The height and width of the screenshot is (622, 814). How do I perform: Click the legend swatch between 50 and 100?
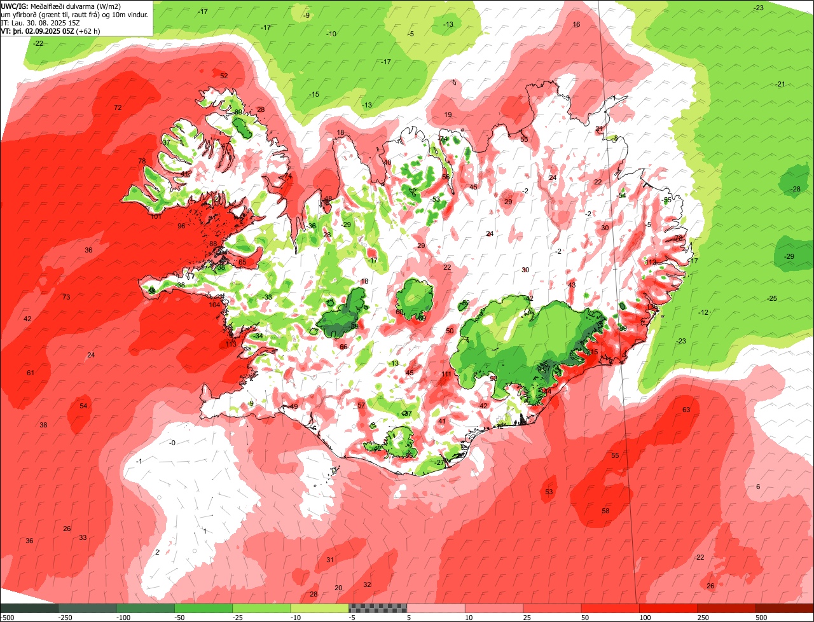pyautogui.click(x=610, y=608)
